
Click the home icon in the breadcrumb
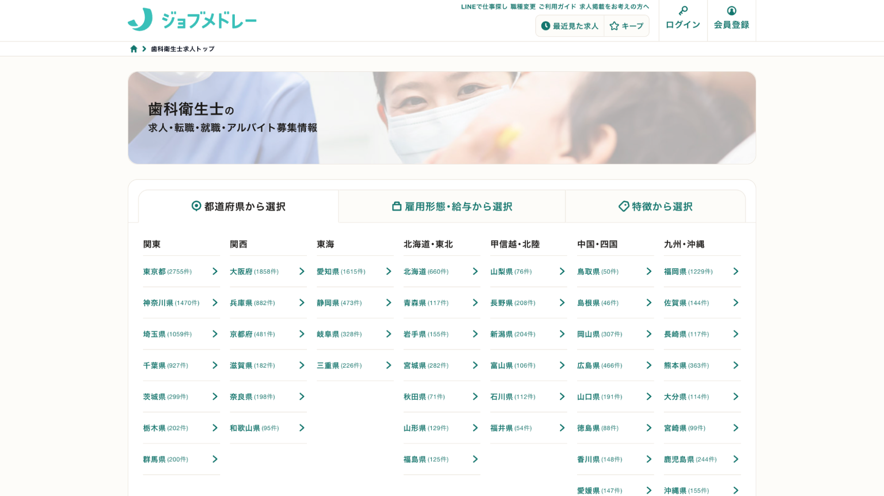coord(134,49)
